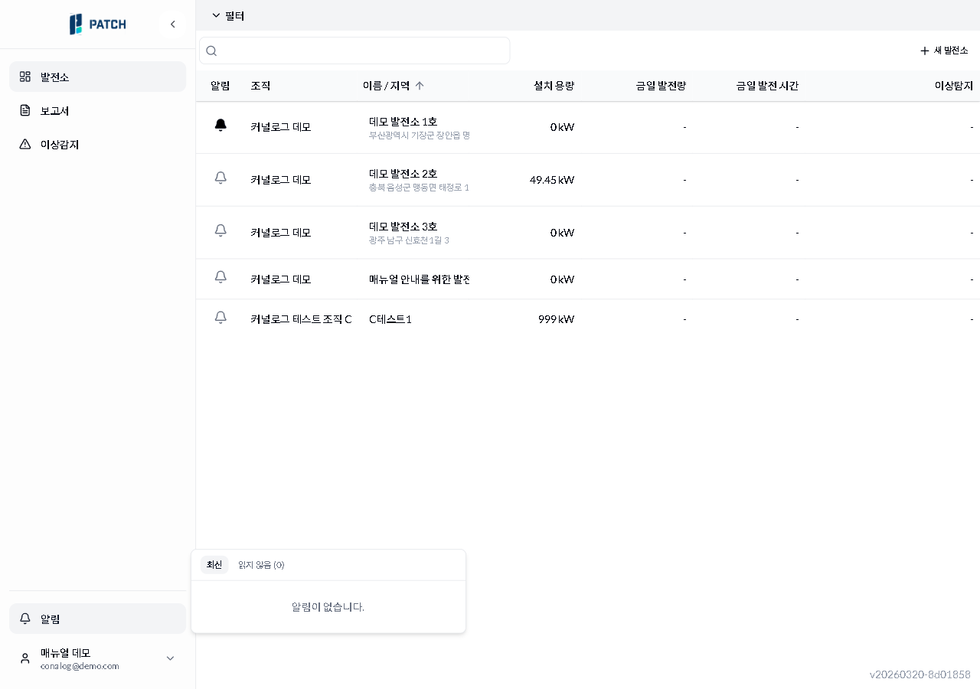
Task: Sort by 이름/지역 column arrow
Action: coord(420,86)
